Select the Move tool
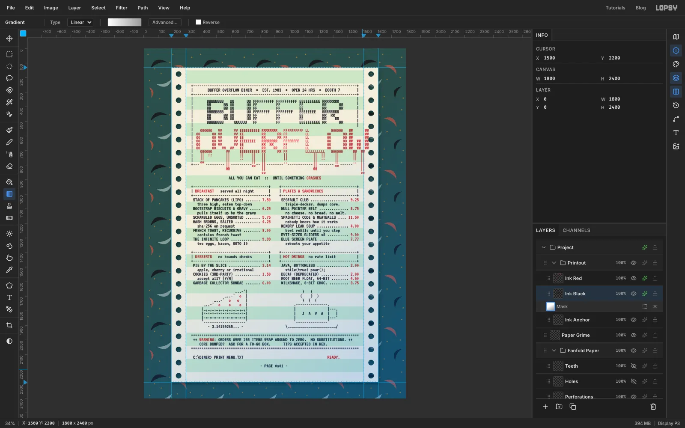 pyautogui.click(x=9, y=39)
